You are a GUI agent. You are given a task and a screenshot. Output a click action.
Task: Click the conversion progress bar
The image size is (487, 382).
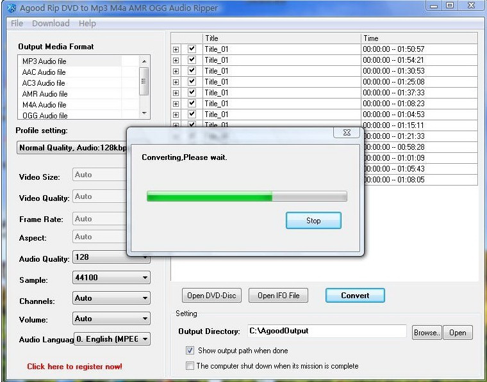click(x=247, y=196)
